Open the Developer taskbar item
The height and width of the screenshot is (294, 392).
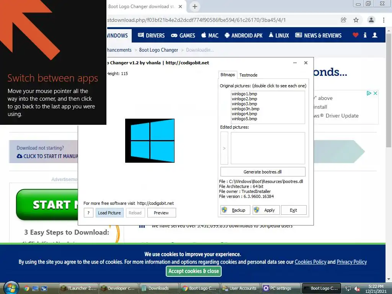(x=119, y=288)
